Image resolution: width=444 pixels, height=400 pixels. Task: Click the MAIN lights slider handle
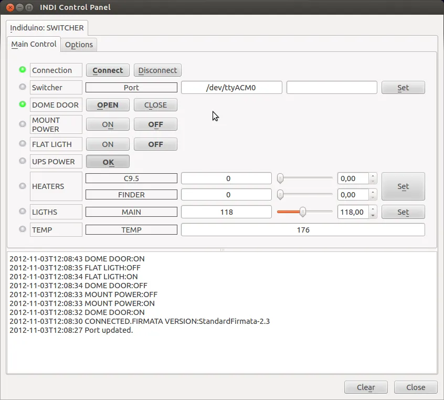(x=303, y=212)
